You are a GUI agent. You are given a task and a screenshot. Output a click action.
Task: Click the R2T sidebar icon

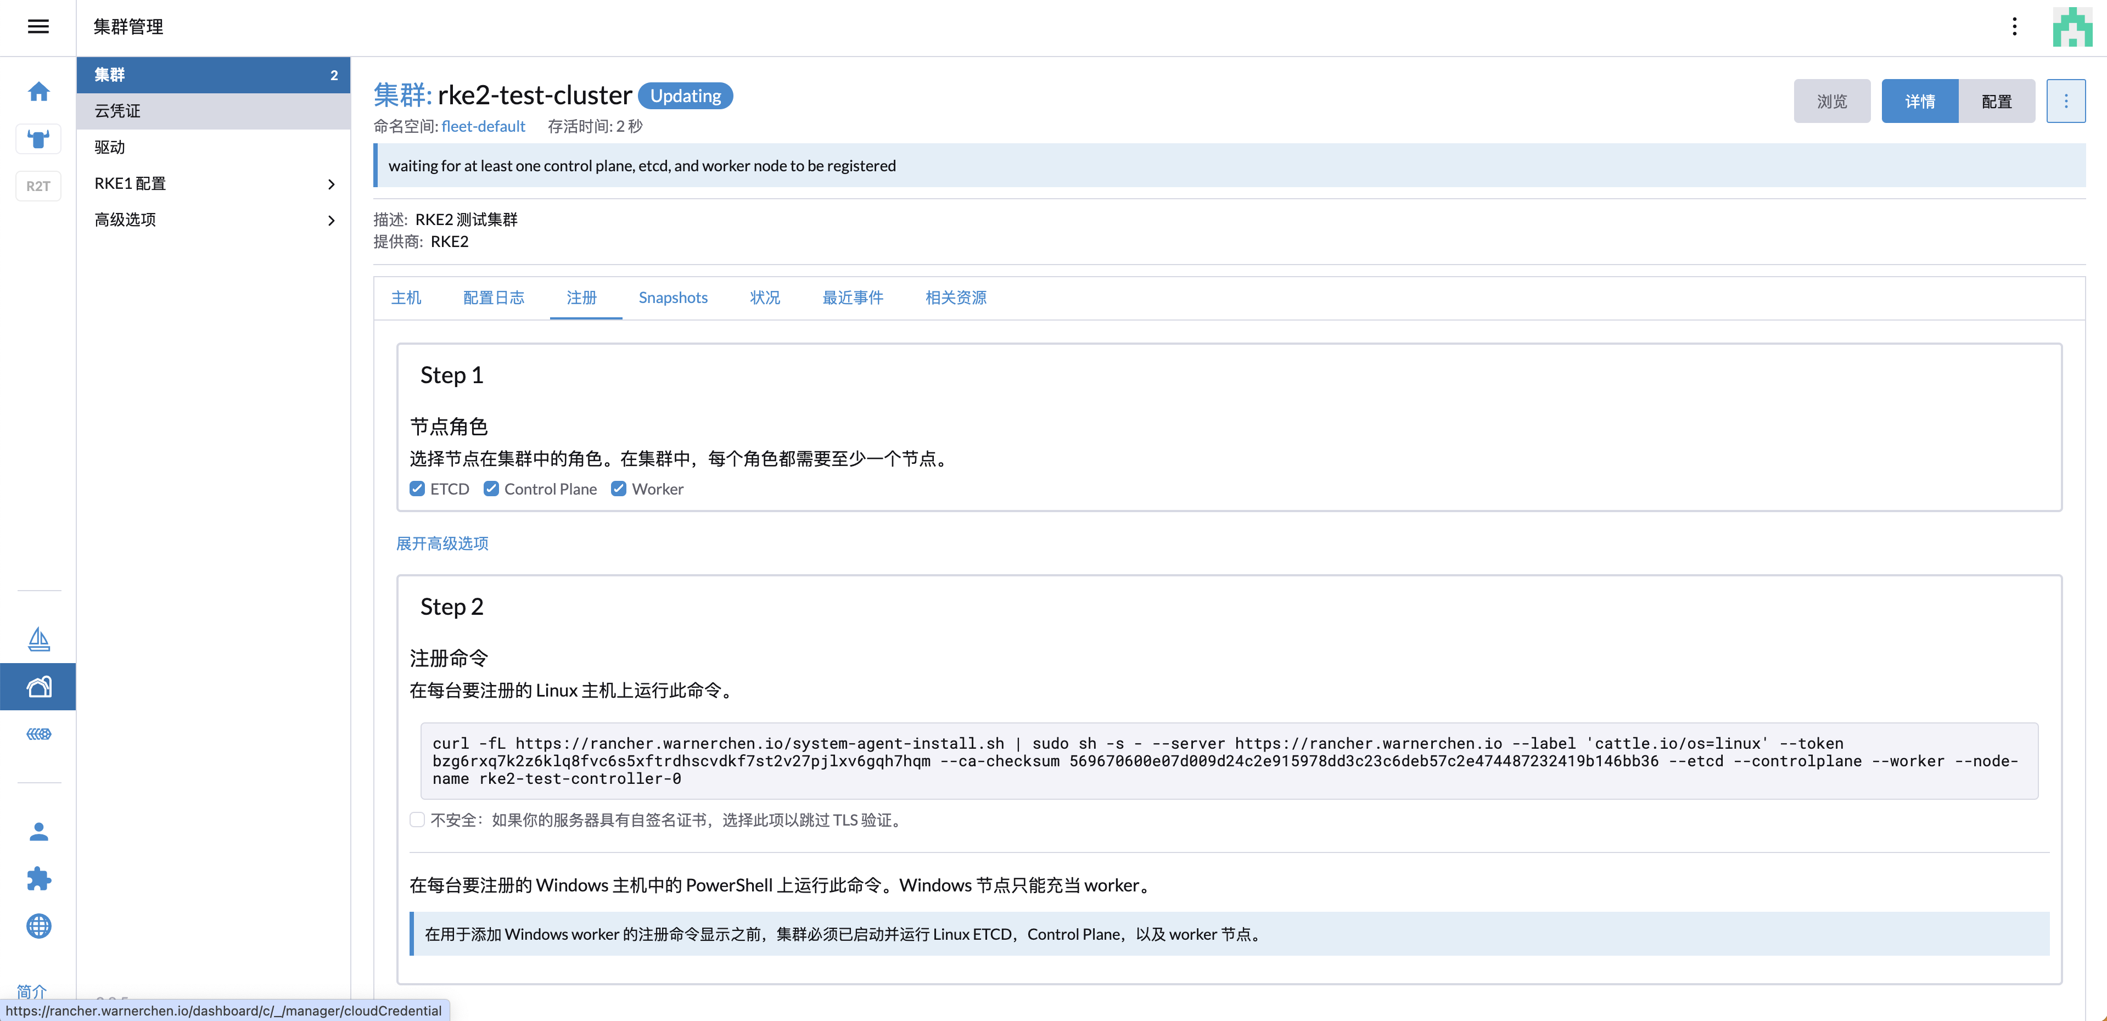[38, 186]
